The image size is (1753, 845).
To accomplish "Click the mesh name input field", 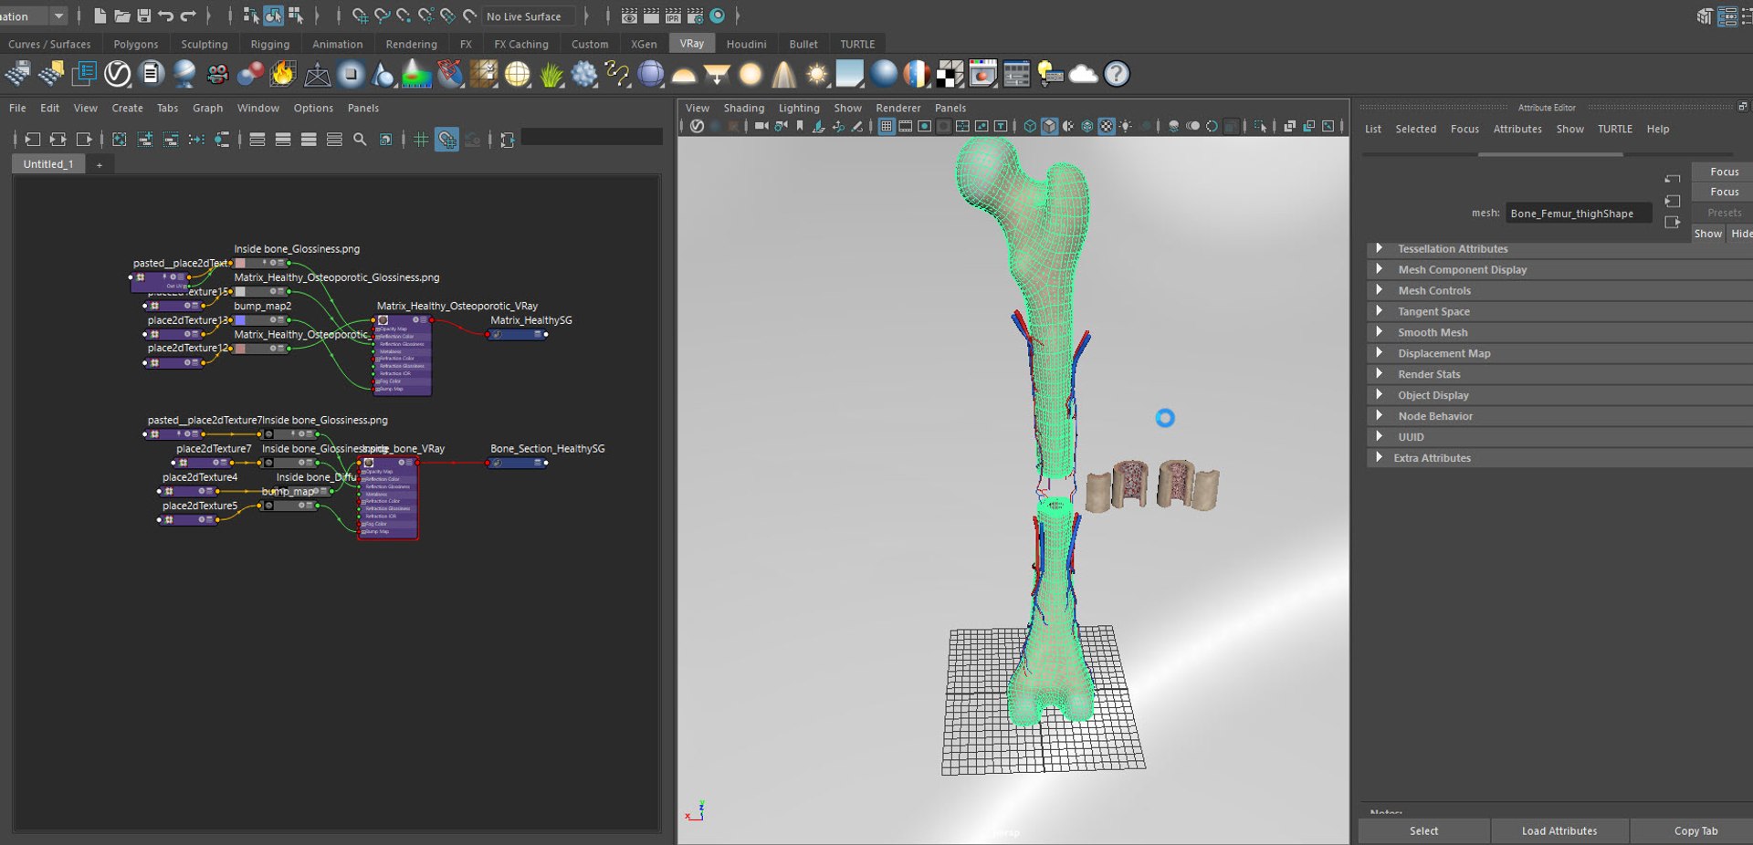I will pyautogui.click(x=1579, y=214).
